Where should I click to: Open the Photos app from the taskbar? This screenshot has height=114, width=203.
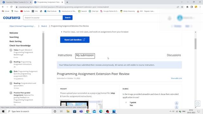point(114,111)
